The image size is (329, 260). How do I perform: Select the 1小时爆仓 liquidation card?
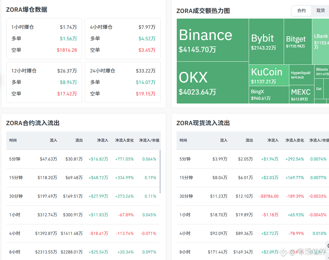[44, 38]
